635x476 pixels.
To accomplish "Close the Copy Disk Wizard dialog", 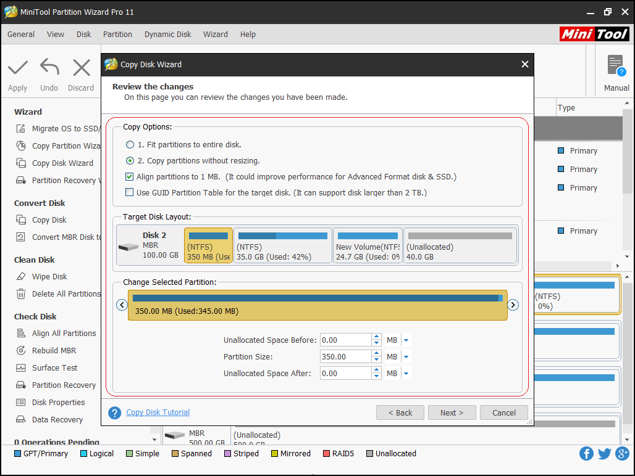I will pyautogui.click(x=525, y=64).
